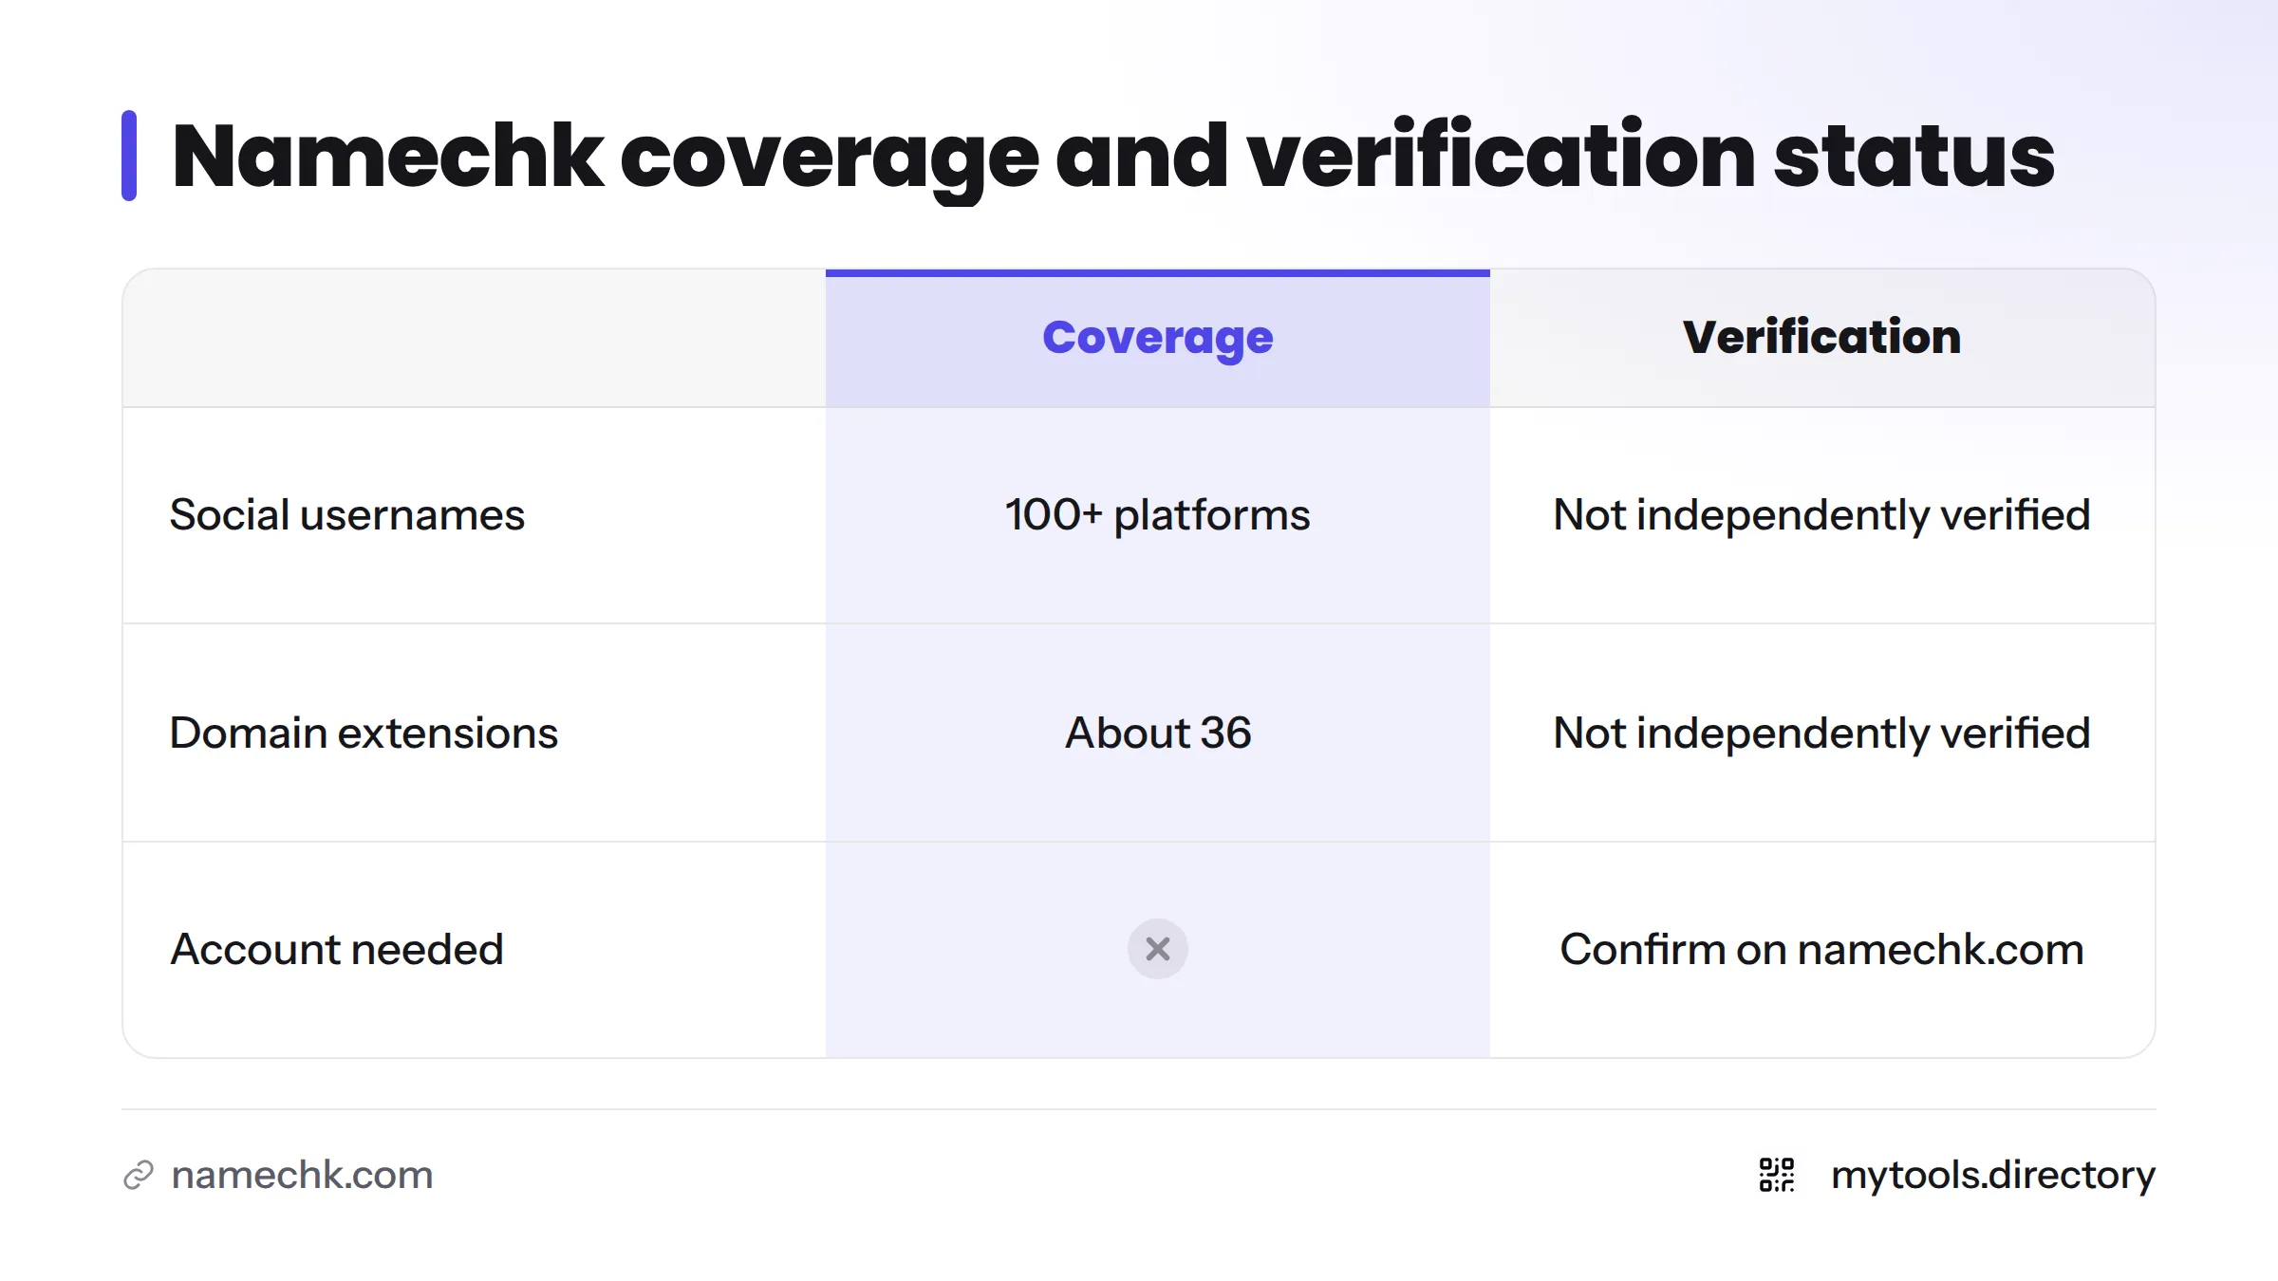This screenshot has width=2278, height=1281.
Task: Click the 'Domain extensions' row label
Action: (364, 733)
